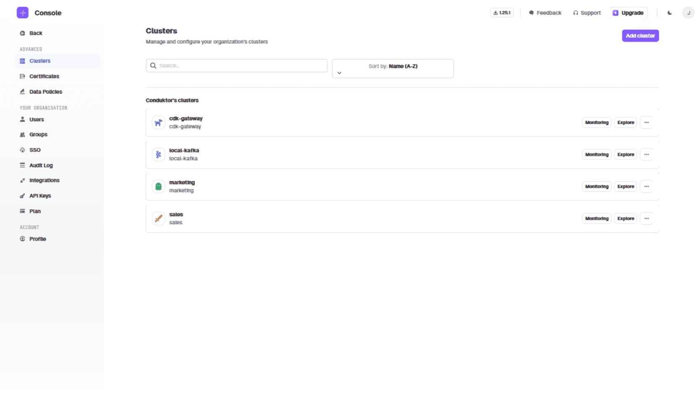Open the user avatar menu
The image size is (700, 396).
pos(688,13)
